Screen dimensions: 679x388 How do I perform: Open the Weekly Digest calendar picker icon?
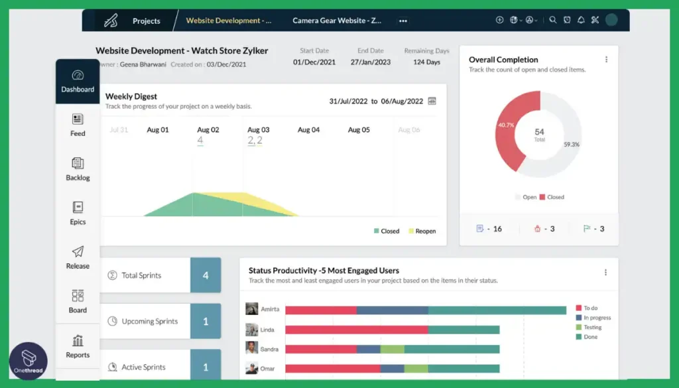432,101
